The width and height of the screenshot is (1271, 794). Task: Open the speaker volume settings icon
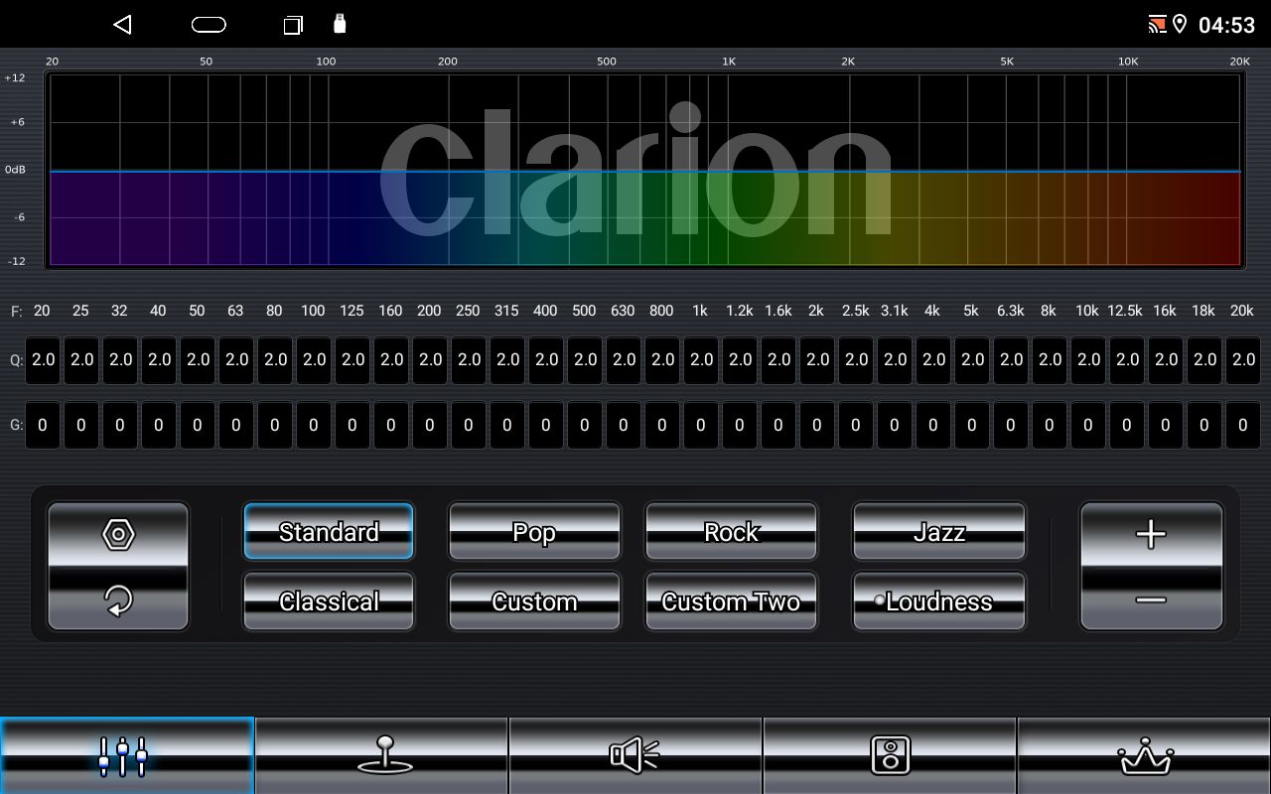tap(635, 754)
